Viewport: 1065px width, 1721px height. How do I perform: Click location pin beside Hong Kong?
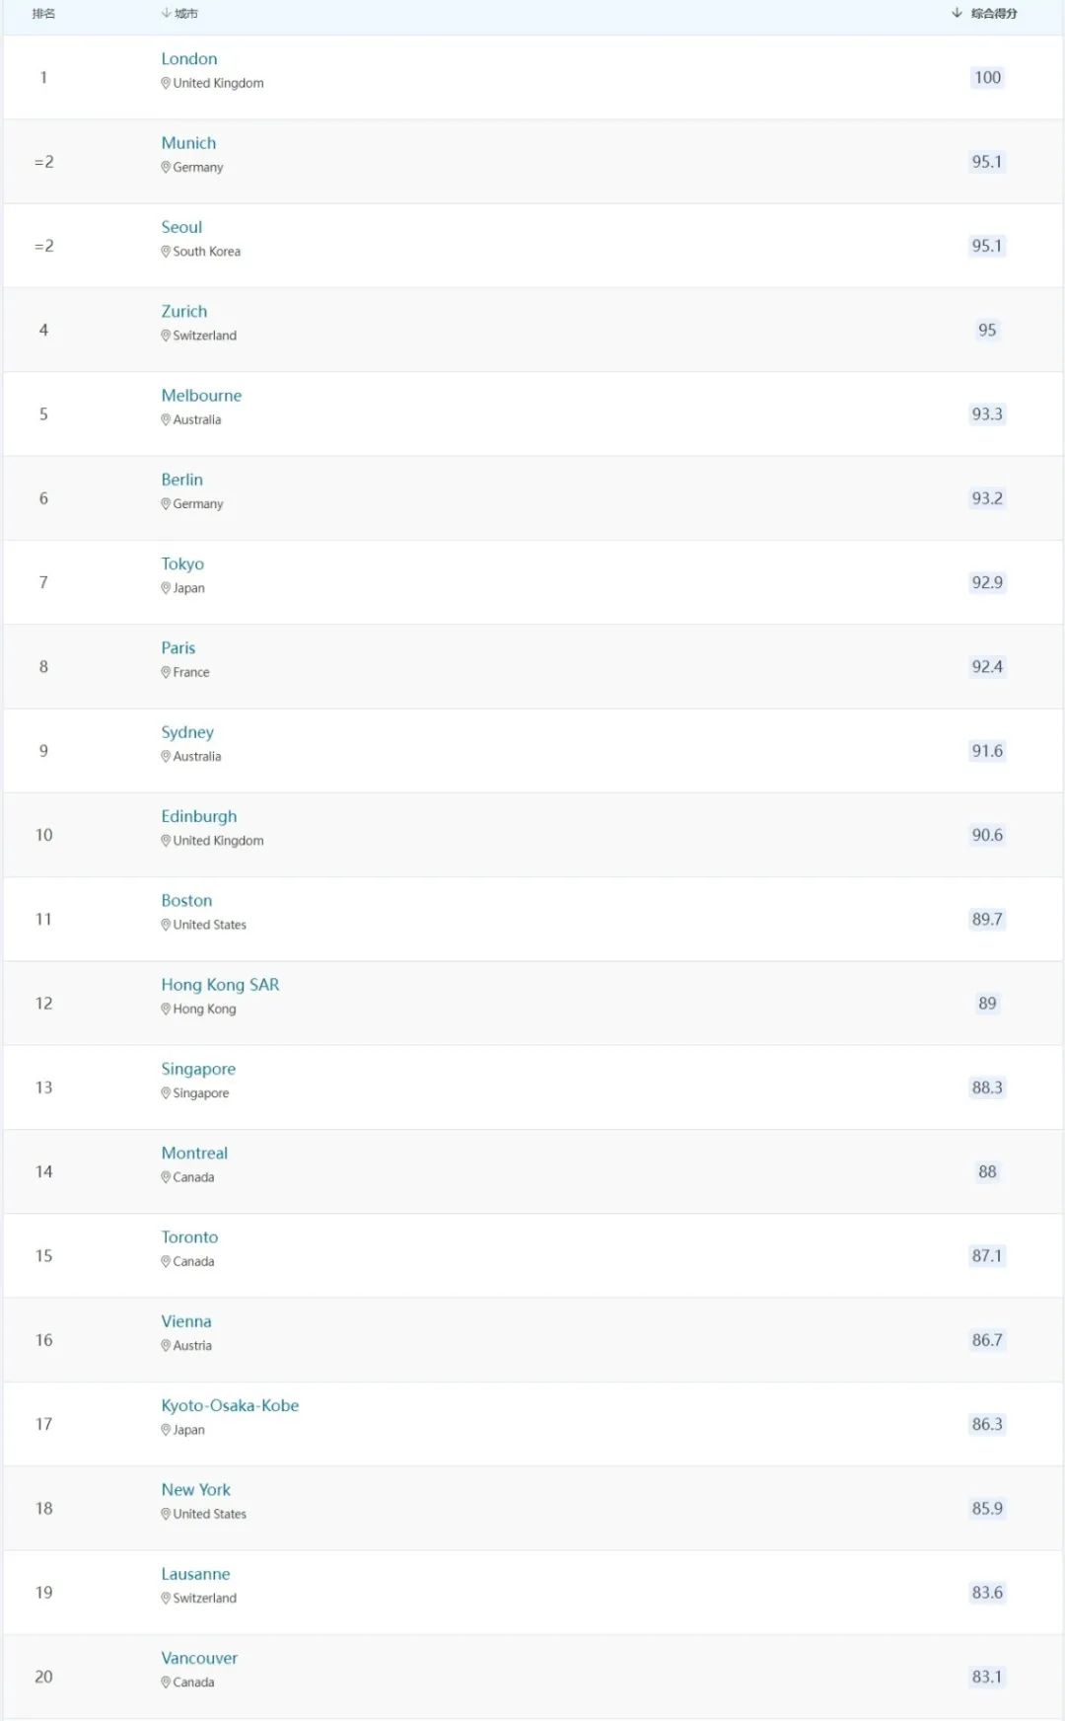pos(166,1010)
